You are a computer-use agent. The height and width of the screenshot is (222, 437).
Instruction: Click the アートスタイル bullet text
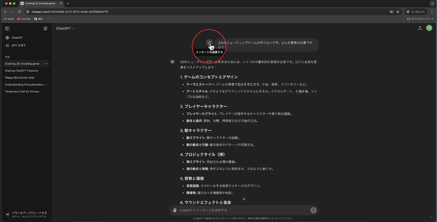click(252, 94)
